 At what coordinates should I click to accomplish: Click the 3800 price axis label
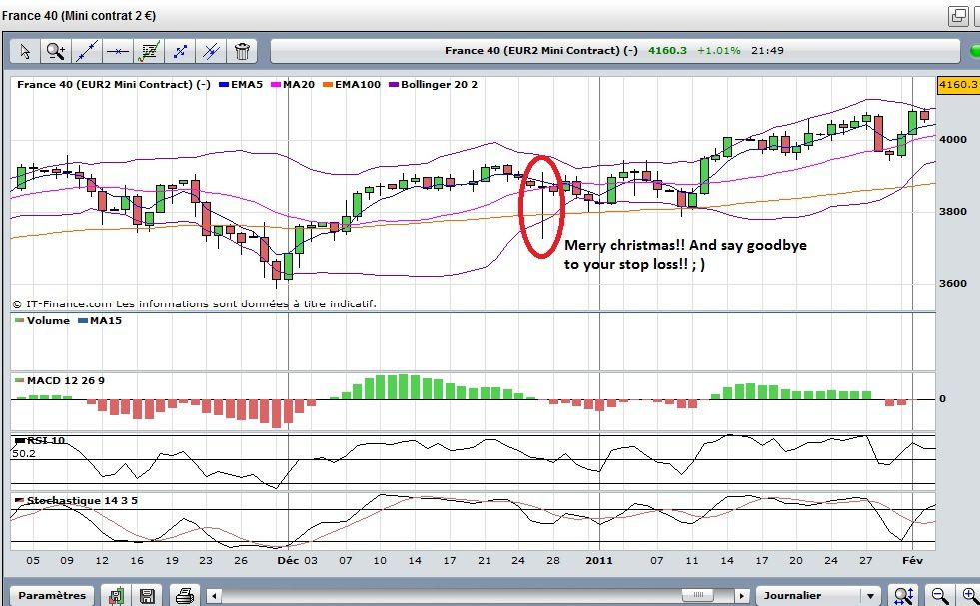(953, 212)
